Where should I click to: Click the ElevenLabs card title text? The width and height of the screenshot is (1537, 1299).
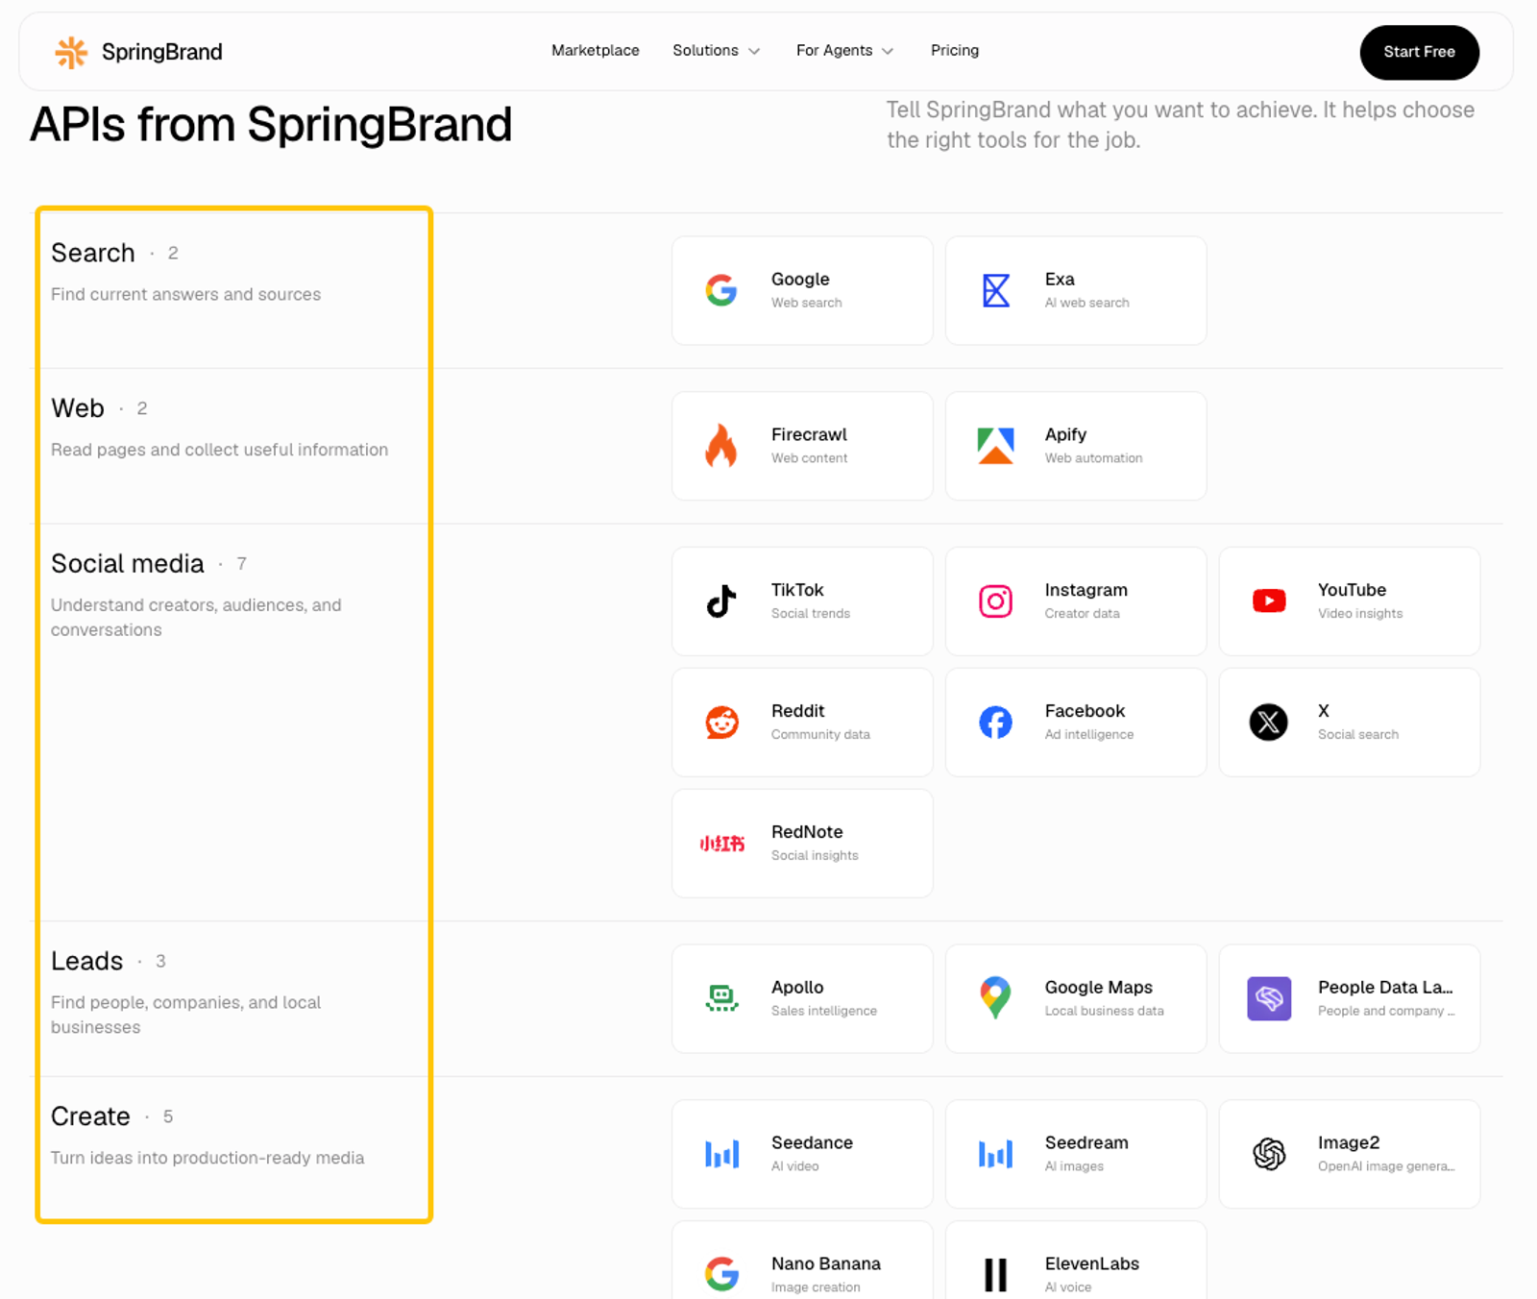pyautogui.click(x=1092, y=1263)
